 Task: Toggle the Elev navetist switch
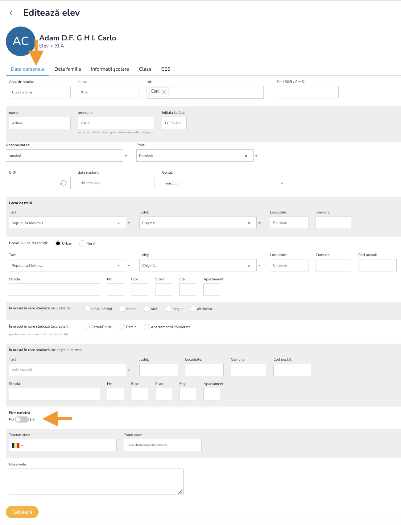pyautogui.click(x=22, y=420)
